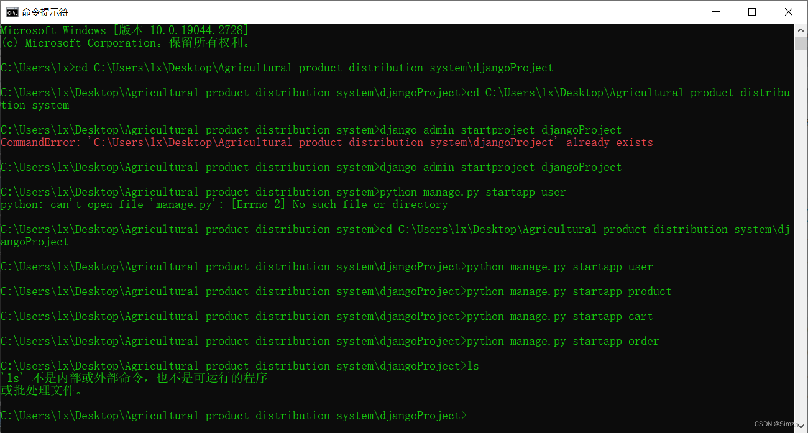The height and width of the screenshot is (433, 808).
Task: Click the scrollbar up arrow
Action: (801, 30)
